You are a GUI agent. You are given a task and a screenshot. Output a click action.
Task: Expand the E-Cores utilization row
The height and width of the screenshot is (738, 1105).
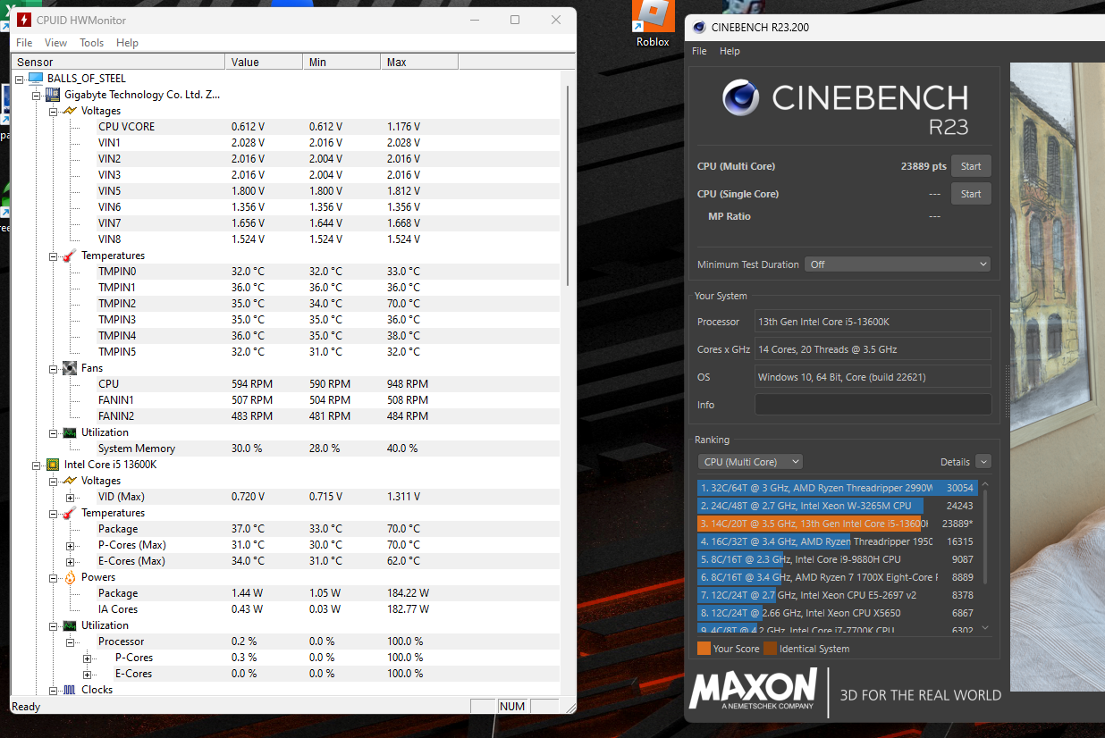coord(88,674)
